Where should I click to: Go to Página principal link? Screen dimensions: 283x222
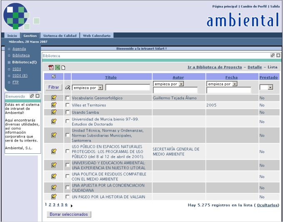click(225, 7)
